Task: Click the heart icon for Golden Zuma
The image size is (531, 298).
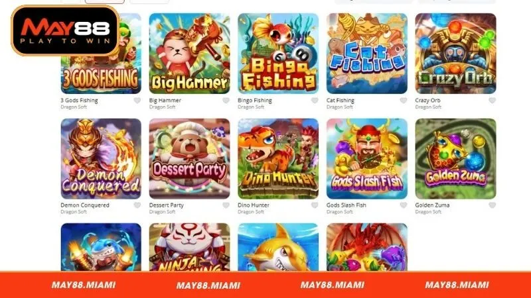Action: [x=493, y=205]
